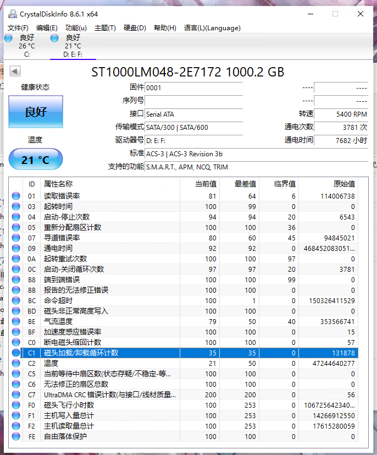This screenshot has height=455, width=377.
Task: Open the 文件(F) menu
Action: coord(18,28)
